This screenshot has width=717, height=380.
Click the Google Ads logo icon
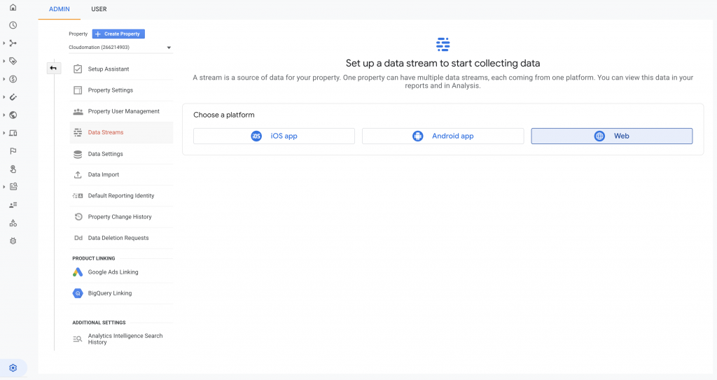point(78,272)
